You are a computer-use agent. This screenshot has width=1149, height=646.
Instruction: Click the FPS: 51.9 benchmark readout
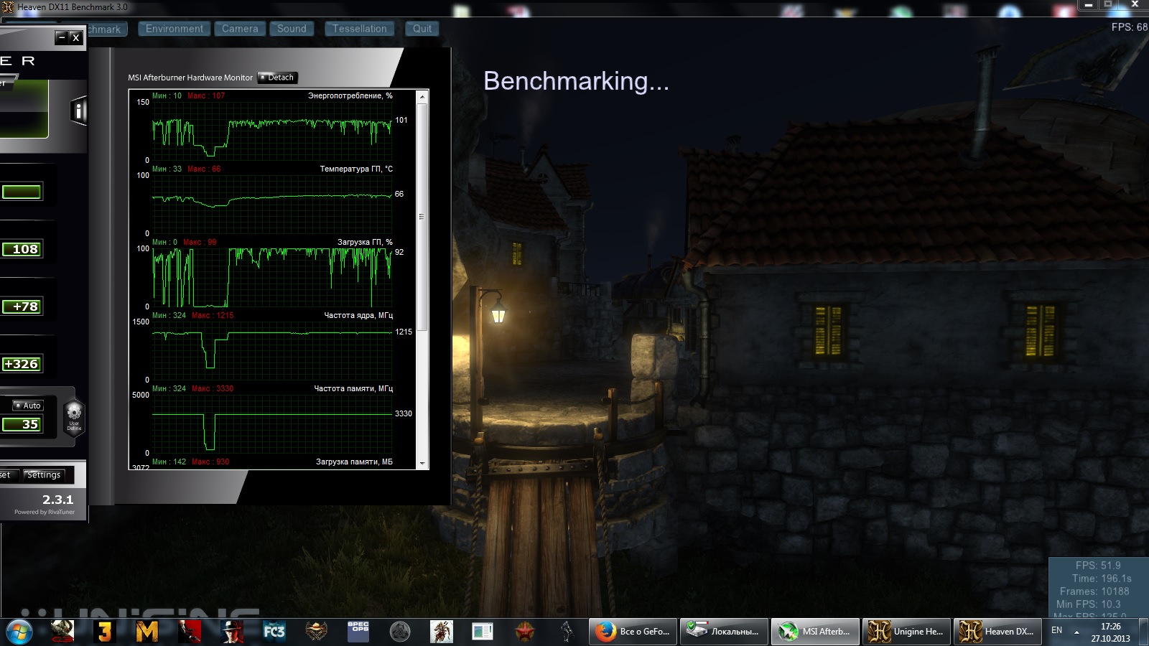pyautogui.click(x=1097, y=566)
